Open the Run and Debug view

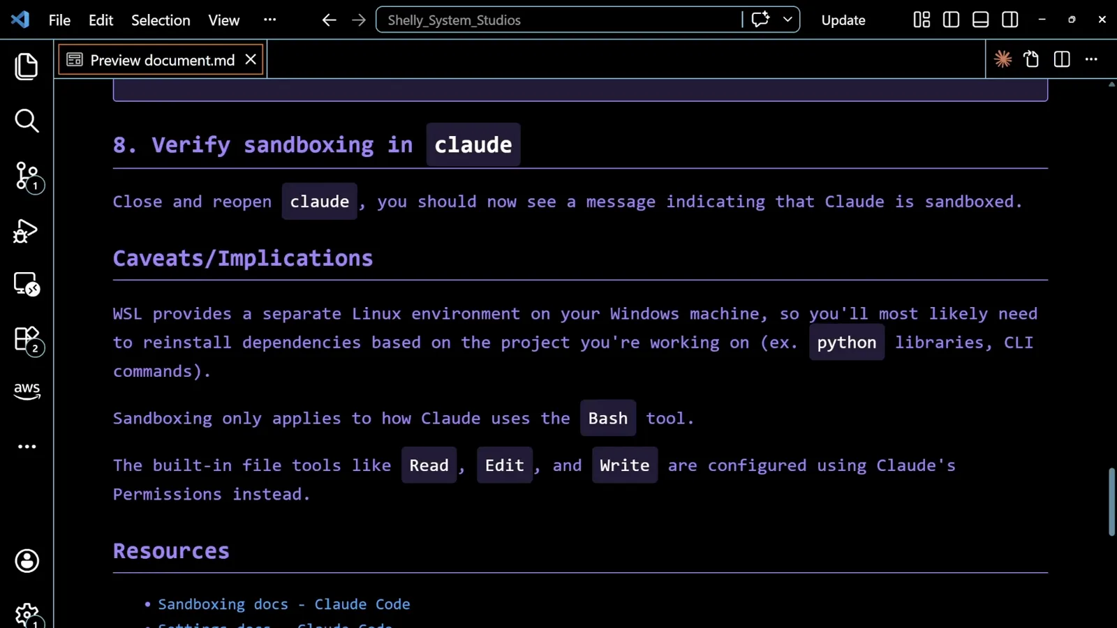pyautogui.click(x=26, y=231)
